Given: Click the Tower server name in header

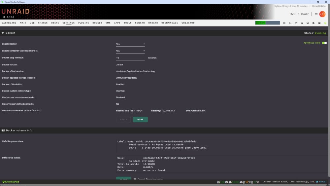Looking at the screenshot, I should 304,14.
